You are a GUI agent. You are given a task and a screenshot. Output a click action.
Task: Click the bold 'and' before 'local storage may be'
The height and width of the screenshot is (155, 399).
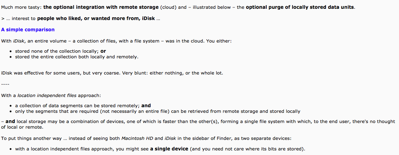pyautogui.click(x=10, y=122)
